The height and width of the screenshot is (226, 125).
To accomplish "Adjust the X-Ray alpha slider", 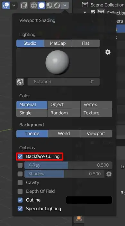I will (x=68, y=165).
